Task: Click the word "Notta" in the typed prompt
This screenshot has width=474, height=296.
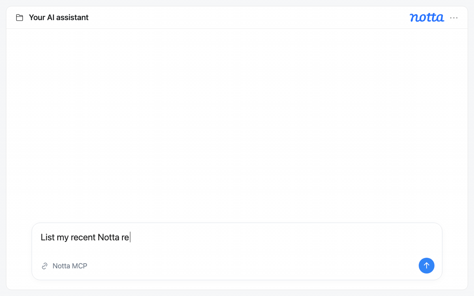Action: [x=108, y=238]
